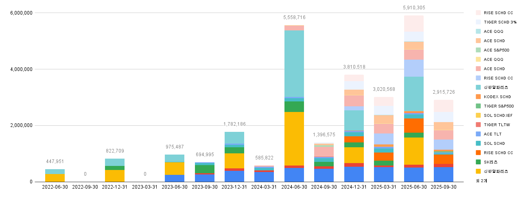This screenshot has height=200, width=527.
Task: Click the 2023-03-31 x-axis date label
Action: click(145, 187)
